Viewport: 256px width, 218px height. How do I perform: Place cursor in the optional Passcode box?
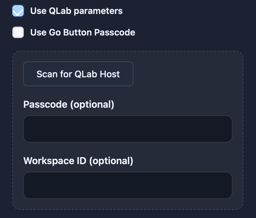click(x=128, y=129)
